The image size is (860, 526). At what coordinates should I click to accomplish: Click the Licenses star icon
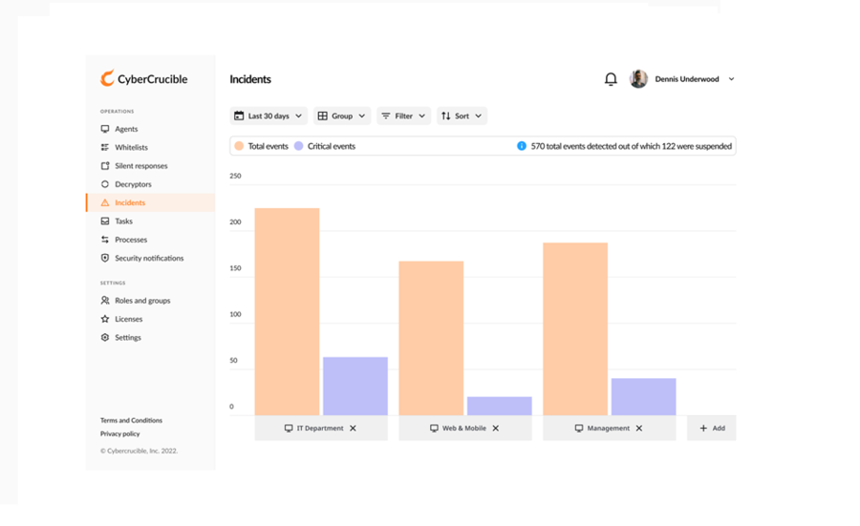tap(105, 319)
